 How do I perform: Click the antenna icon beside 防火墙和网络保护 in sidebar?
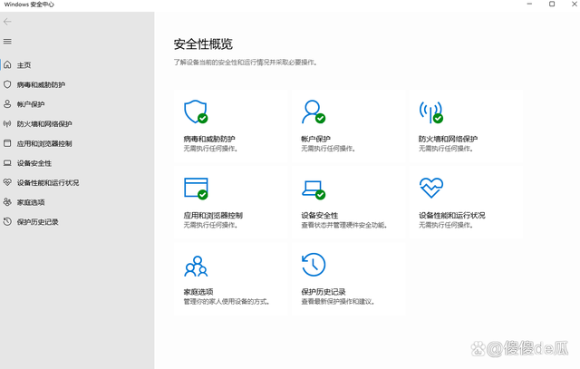pyautogui.click(x=7, y=123)
